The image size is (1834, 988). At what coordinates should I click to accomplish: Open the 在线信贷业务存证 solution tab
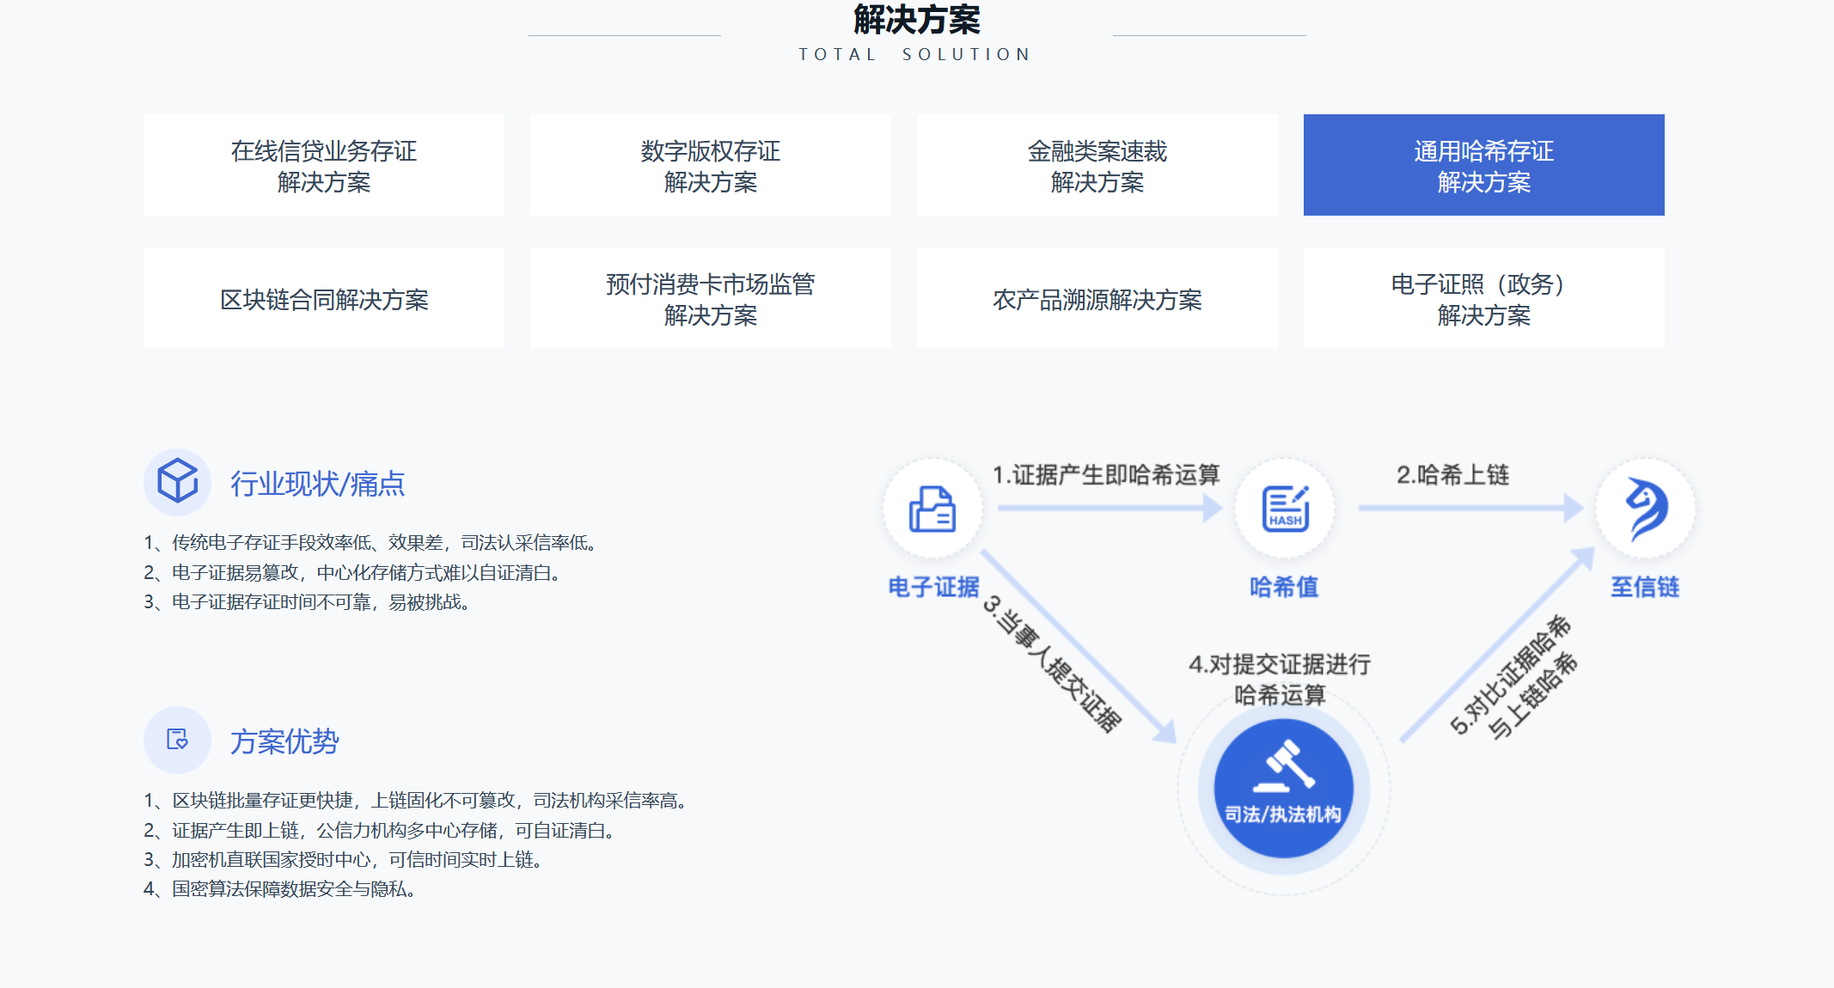324,165
